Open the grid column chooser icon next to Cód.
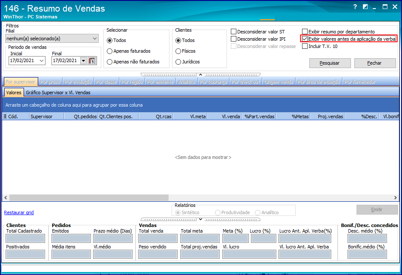This screenshot has width=402, height=275. pos(5,117)
